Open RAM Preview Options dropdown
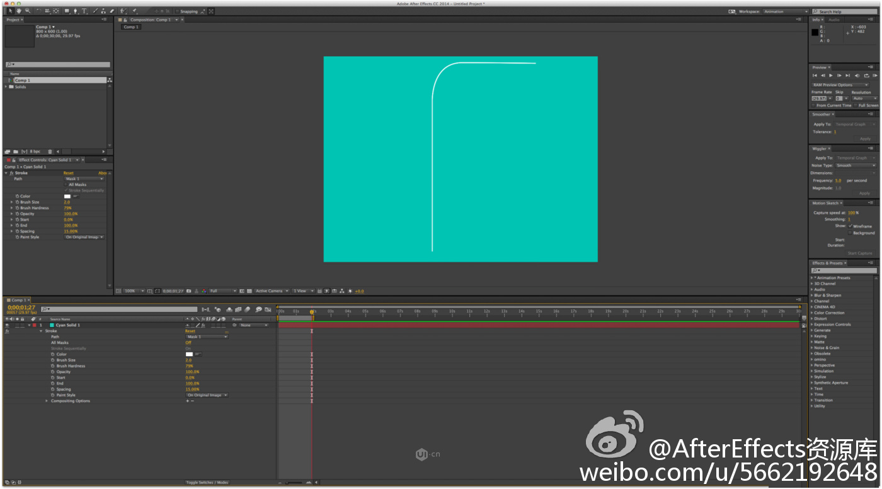Image resolution: width=882 pixels, height=489 pixels. (x=840, y=84)
